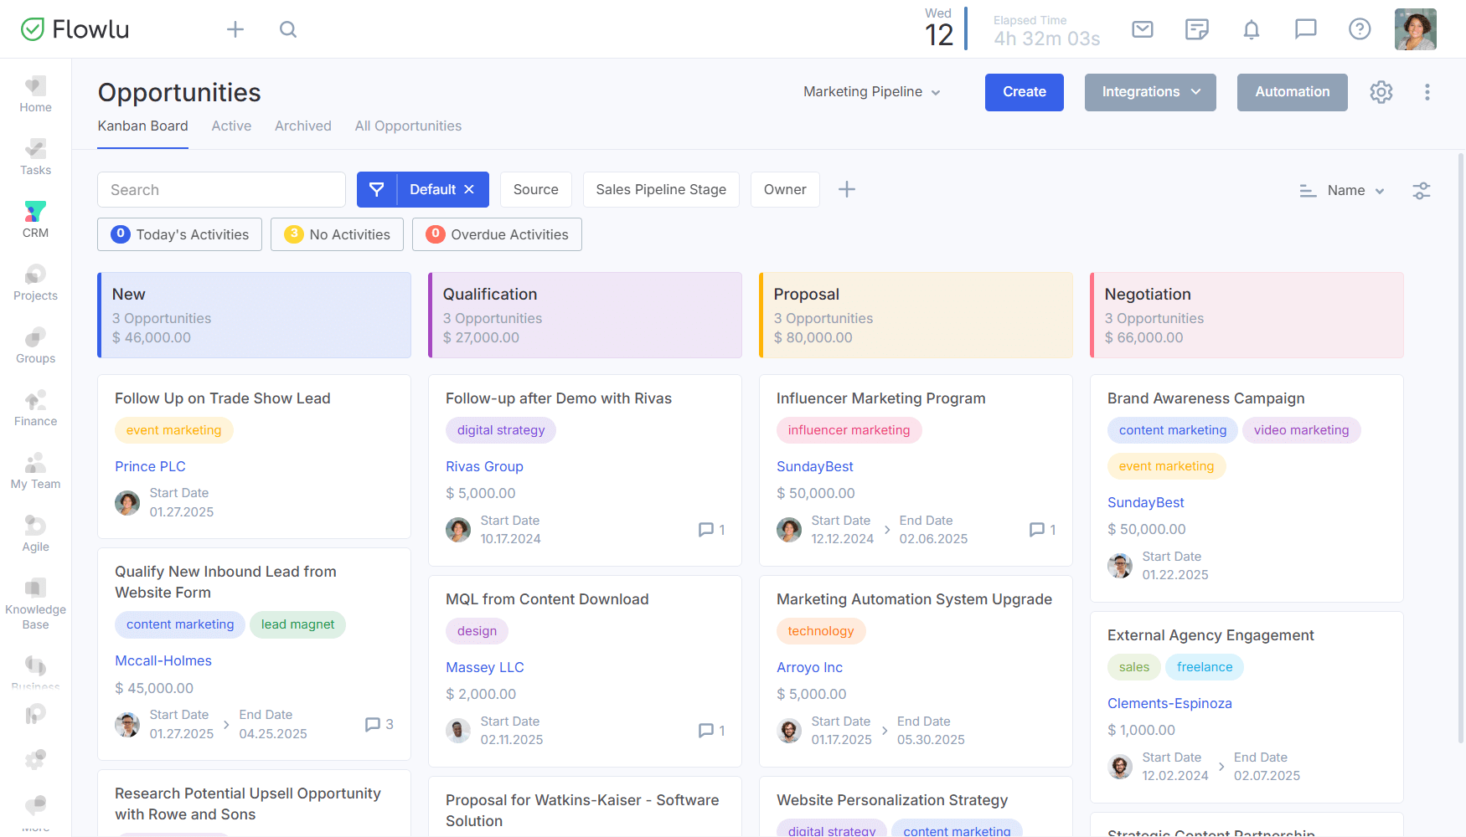Open the Source filter dropdown

[x=536, y=190]
